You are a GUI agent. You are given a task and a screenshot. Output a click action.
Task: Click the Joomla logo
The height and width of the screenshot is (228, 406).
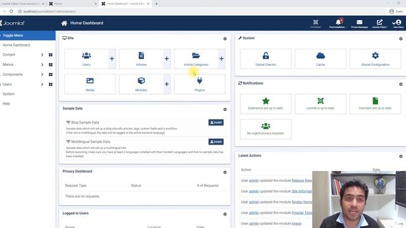[13, 23]
